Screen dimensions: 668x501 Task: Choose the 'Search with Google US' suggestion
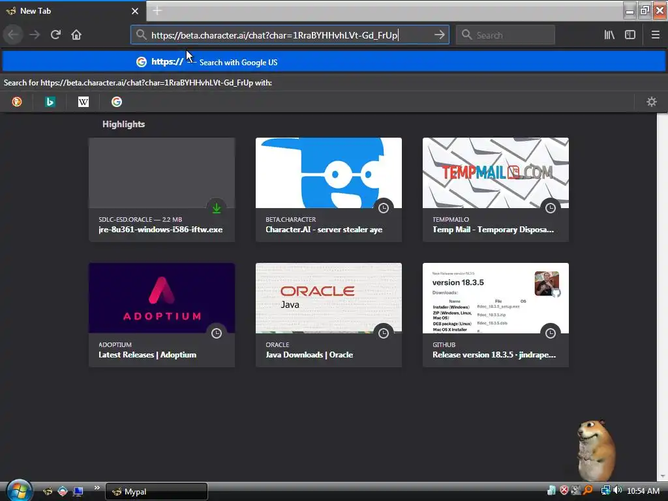(334, 62)
